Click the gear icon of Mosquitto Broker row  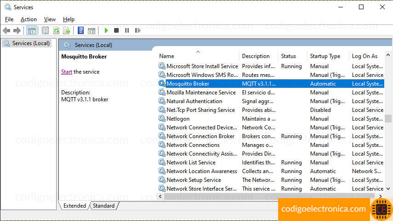(162, 83)
